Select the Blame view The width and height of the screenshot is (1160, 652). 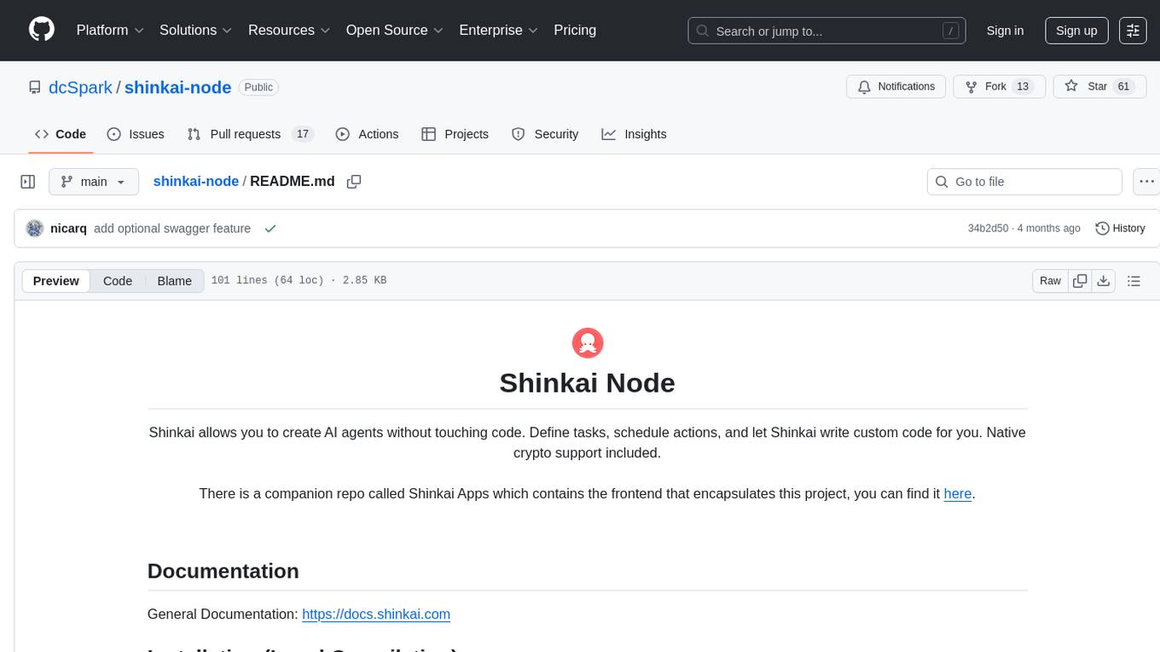click(175, 281)
